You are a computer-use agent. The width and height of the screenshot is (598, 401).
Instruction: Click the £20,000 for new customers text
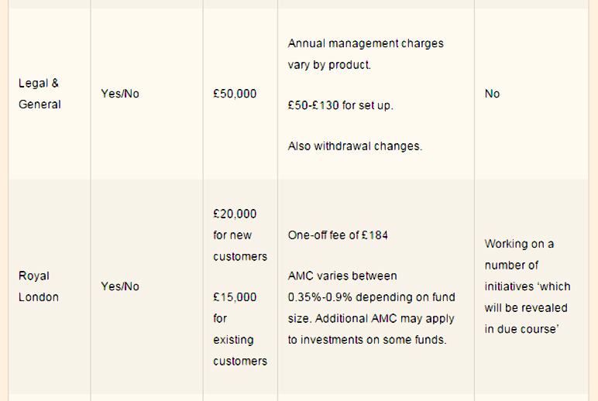[x=240, y=235]
